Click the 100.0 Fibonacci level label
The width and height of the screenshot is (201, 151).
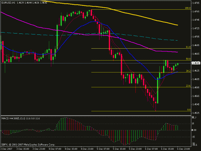point(188,8)
